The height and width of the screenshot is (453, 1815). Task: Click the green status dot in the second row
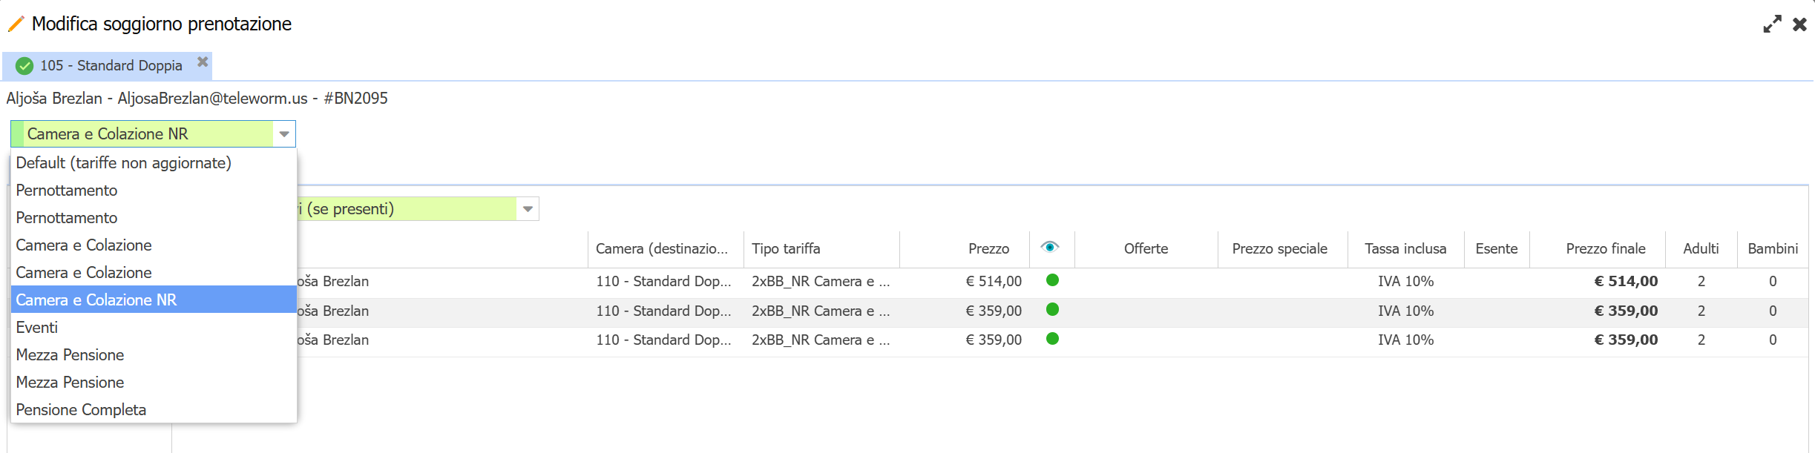click(x=1052, y=310)
